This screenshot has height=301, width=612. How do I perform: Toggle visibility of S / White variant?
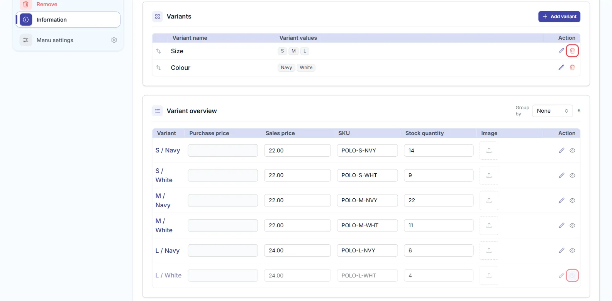[572, 175]
